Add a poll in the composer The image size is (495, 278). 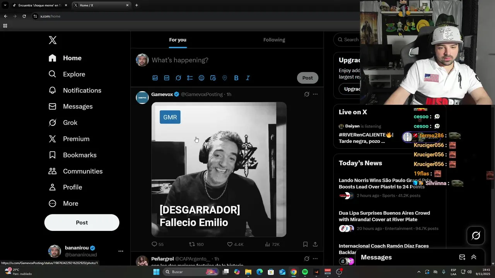[190, 78]
